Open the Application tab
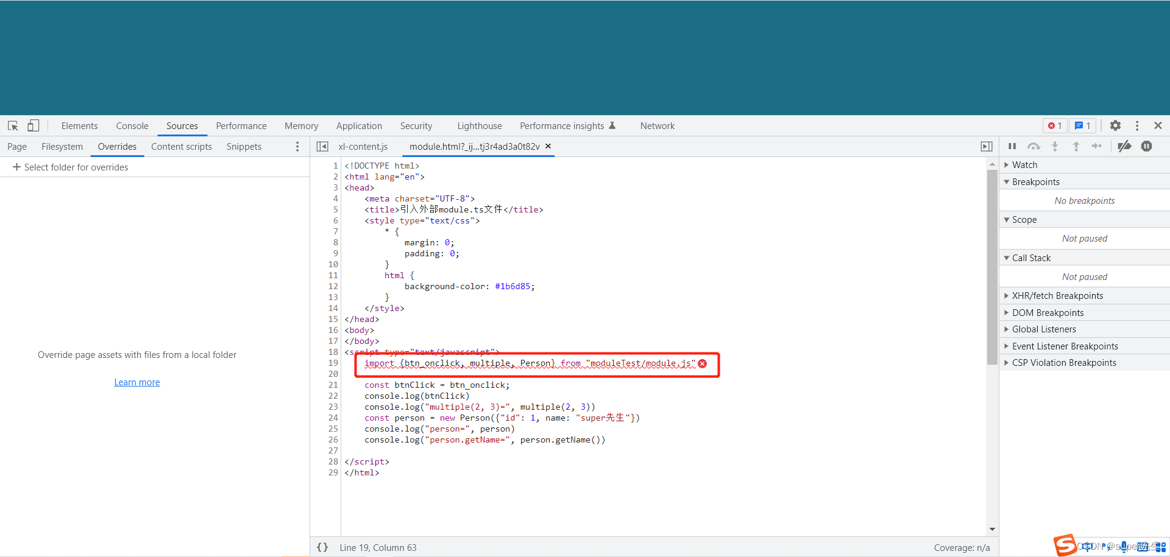This screenshot has height=557, width=1170. pyautogui.click(x=359, y=125)
